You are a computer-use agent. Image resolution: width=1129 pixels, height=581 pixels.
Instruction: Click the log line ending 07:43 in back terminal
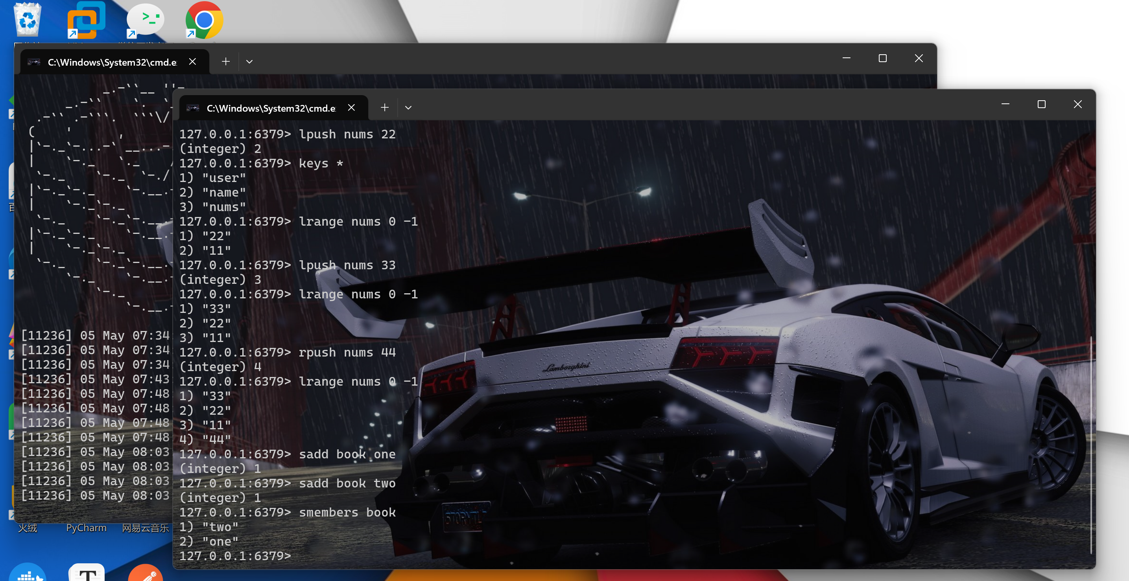[95, 379]
